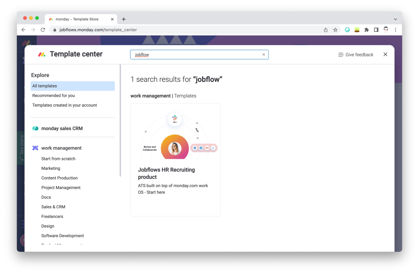Click the jobflow search input field
The height and width of the screenshot is (274, 419).
pyautogui.click(x=199, y=54)
